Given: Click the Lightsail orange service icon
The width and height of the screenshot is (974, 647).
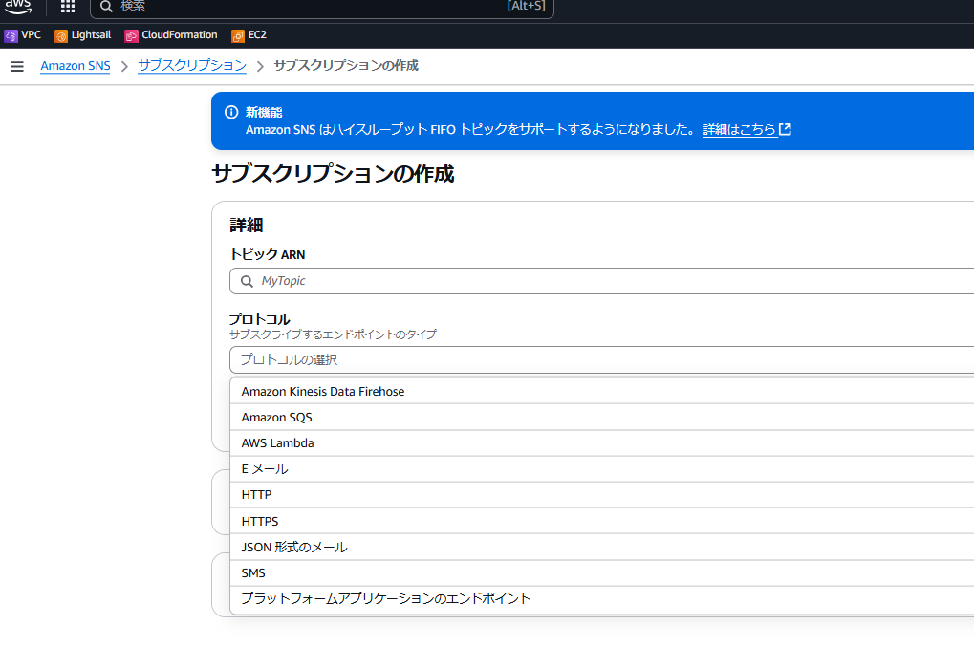Looking at the screenshot, I should [x=61, y=36].
